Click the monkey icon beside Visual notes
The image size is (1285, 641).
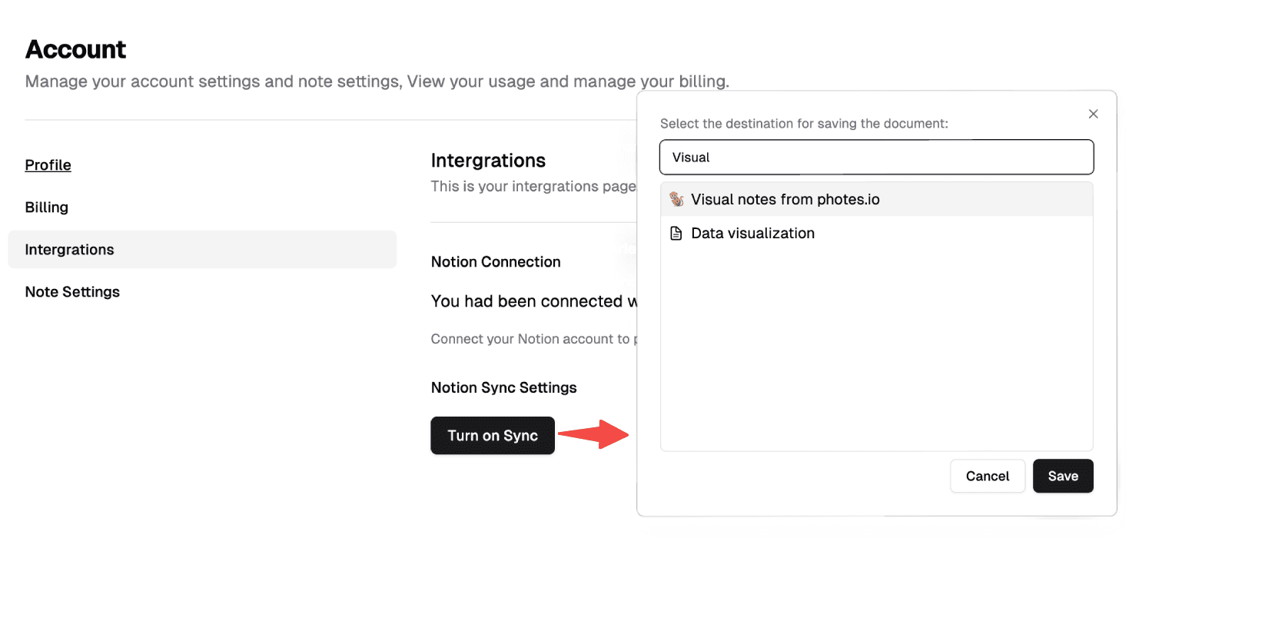coord(676,199)
